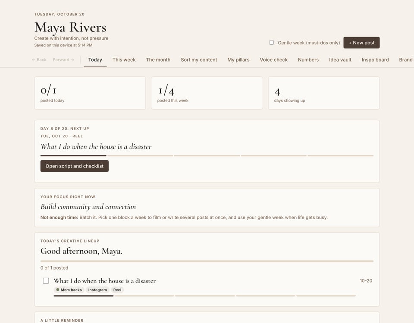This screenshot has width=414, height=323.
Task: Open the Brand tab
Action: click(406, 60)
